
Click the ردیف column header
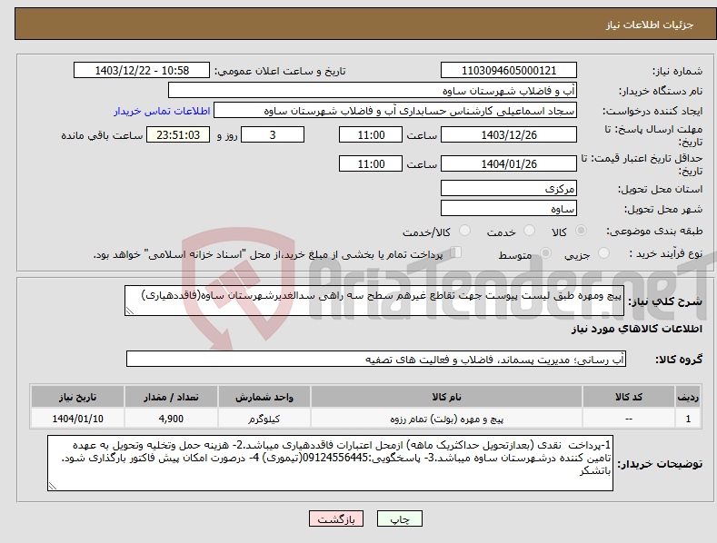pyautogui.click(x=688, y=397)
